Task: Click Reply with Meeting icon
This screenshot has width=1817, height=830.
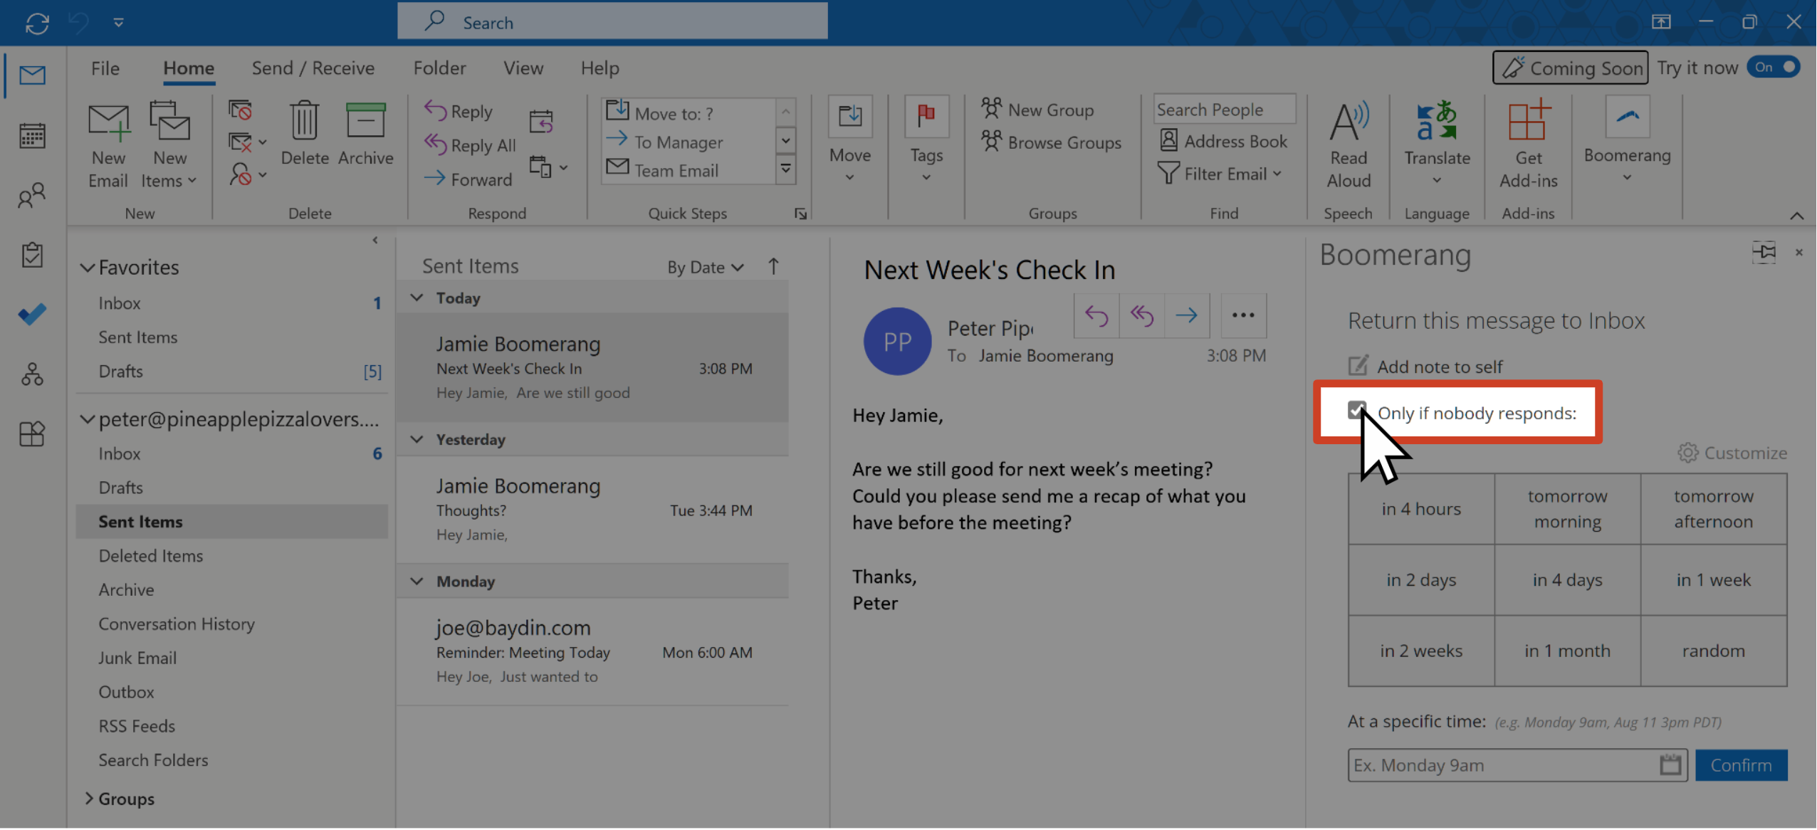Action: [x=541, y=122]
